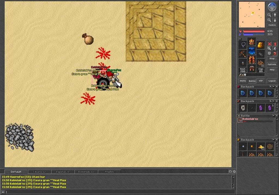Open the golden backpack equipment slot

260,45
